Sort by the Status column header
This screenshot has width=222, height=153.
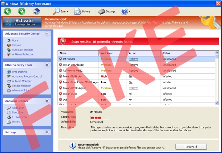[187, 53]
